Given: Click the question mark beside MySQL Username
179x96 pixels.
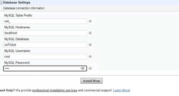Looking at the screenshot, I should (90, 57).
